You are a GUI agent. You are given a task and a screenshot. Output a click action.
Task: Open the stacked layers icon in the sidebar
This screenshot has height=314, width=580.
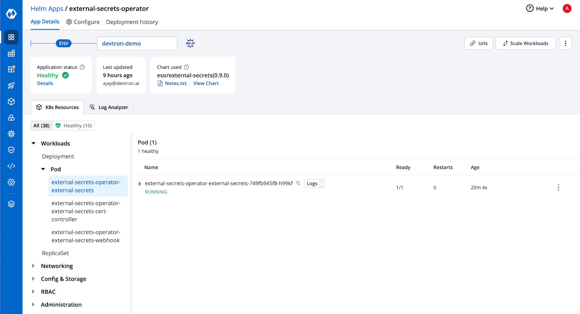click(x=11, y=204)
